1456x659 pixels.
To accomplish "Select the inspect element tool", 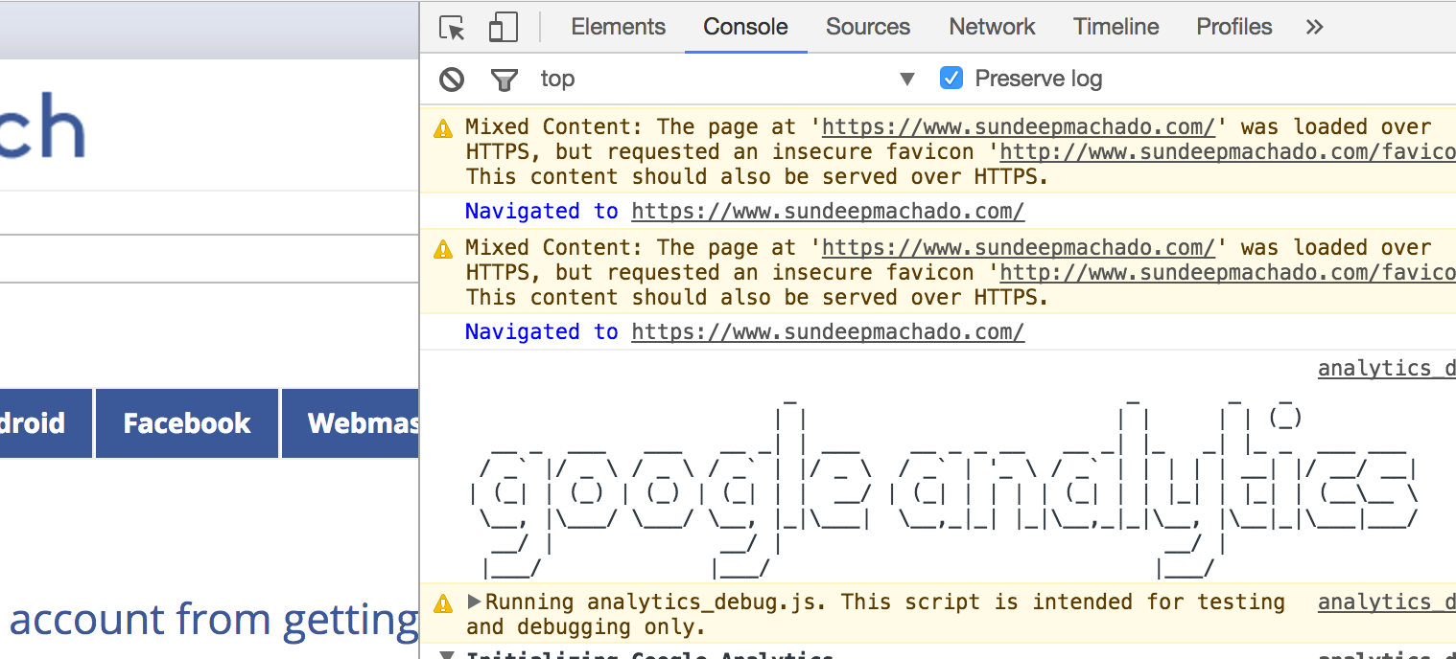I will pos(451,27).
